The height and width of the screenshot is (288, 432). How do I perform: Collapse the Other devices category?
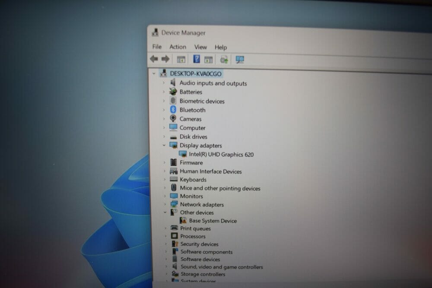click(x=165, y=212)
